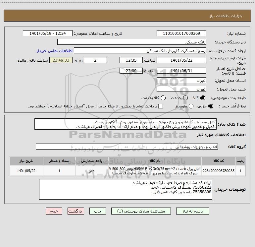Select the first table row product name cell
The width and height of the screenshot is (255, 247).
(155, 171)
